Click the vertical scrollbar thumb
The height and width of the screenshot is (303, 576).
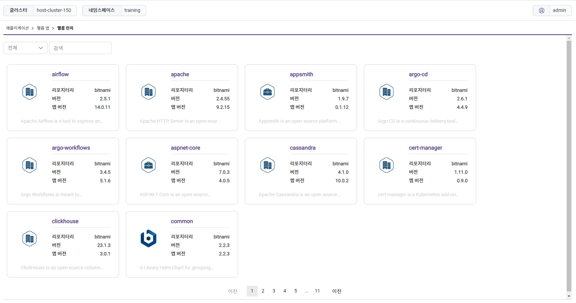coord(569,166)
